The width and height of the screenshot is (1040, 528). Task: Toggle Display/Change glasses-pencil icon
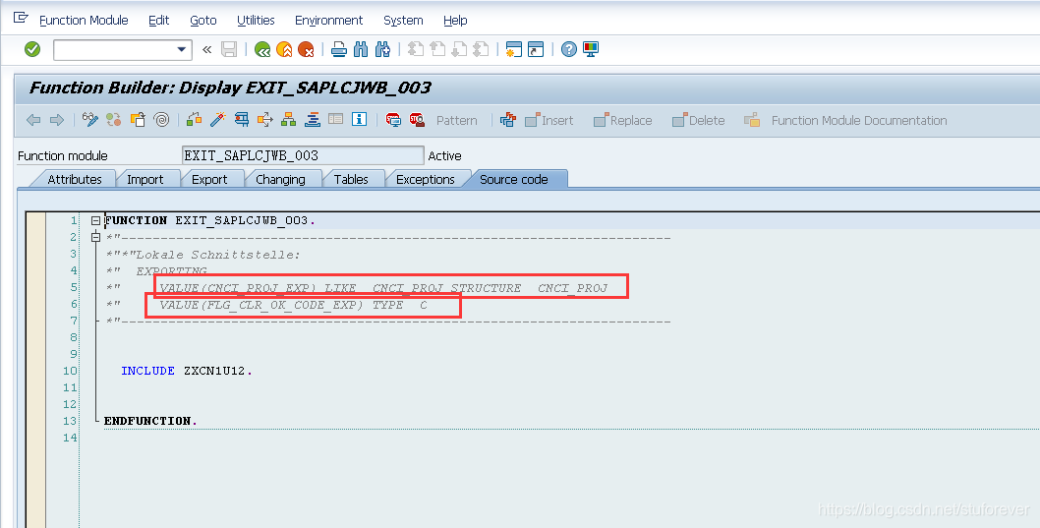(x=90, y=119)
